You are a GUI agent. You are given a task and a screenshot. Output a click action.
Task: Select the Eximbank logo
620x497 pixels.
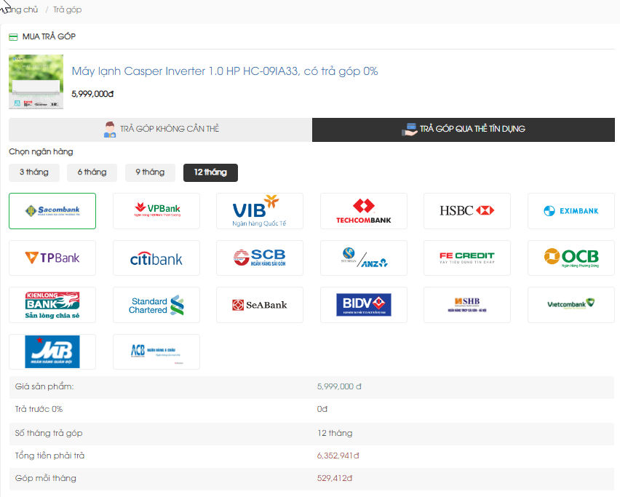coord(571,211)
